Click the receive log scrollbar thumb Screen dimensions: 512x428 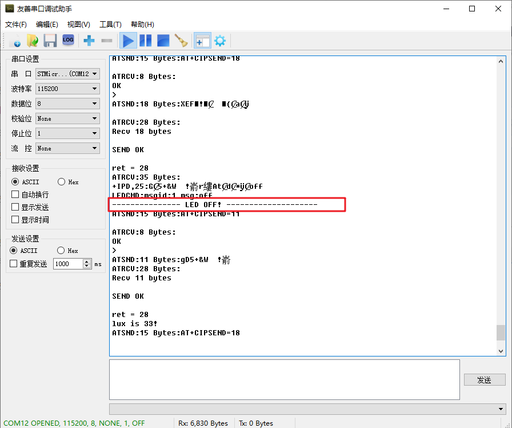[501, 332]
